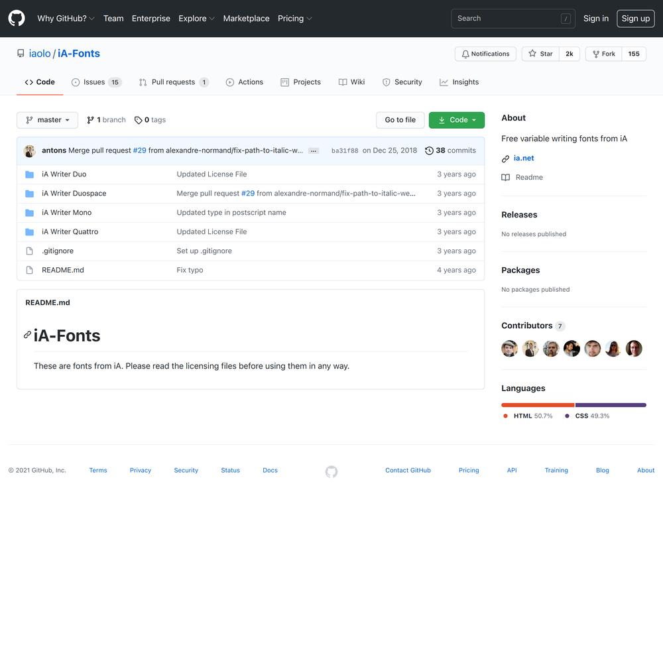The width and height of the screenshot is (663, 663).
Task: Open the .gitignore file
Action: click(x=58, y=251)
